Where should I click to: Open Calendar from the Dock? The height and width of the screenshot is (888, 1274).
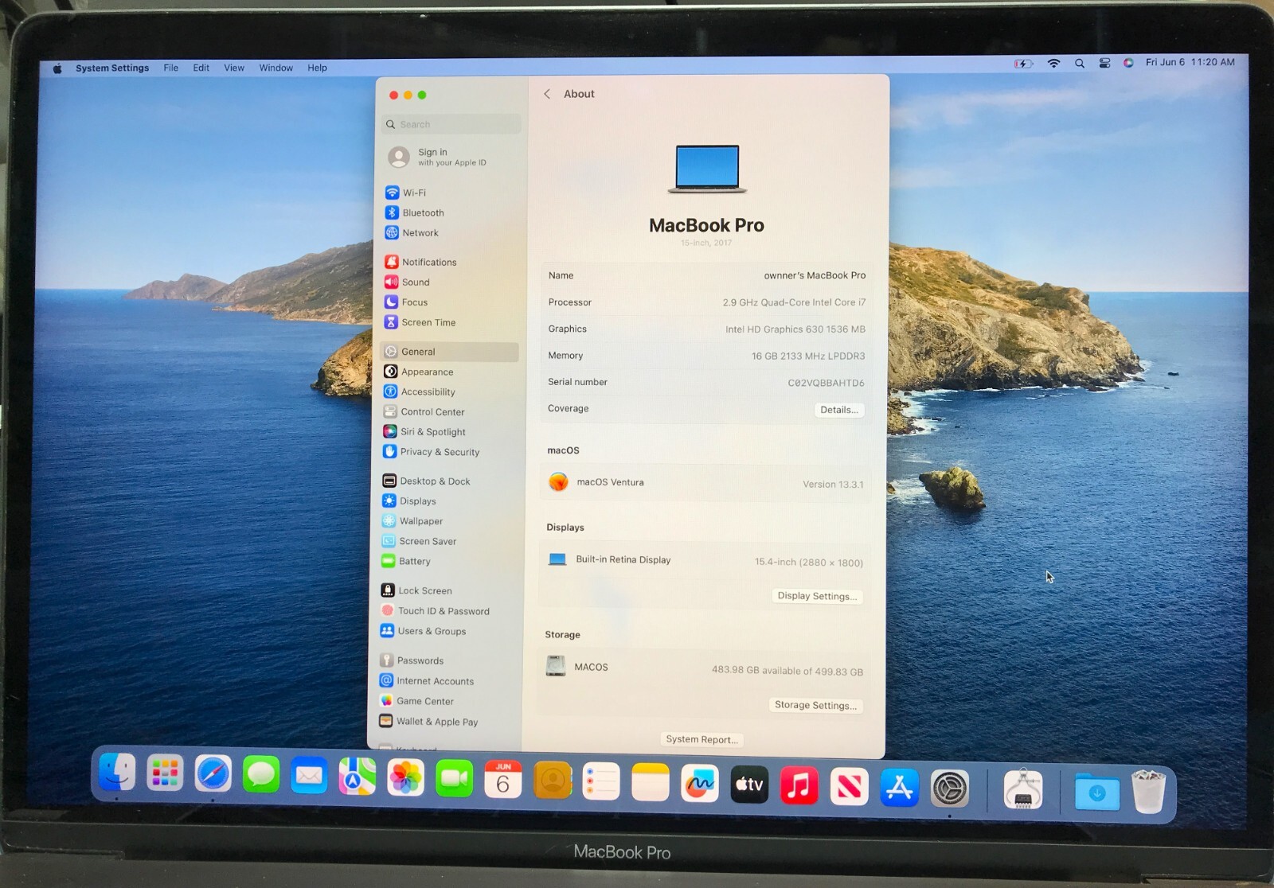coord(503,780)
